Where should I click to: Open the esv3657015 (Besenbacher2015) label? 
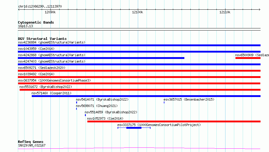[189, 99]
